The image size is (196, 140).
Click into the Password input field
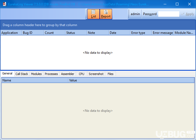click(169, 14)
